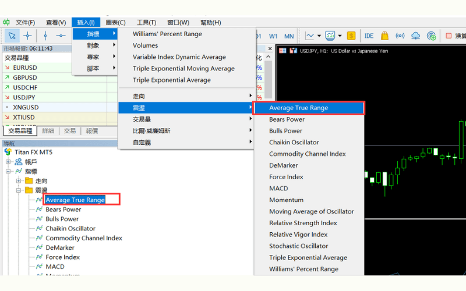Image resolution: width=466 pixels, height=291 pixels.
Task: Open the 圖表(C) menu
Action: tap(114, 23)
